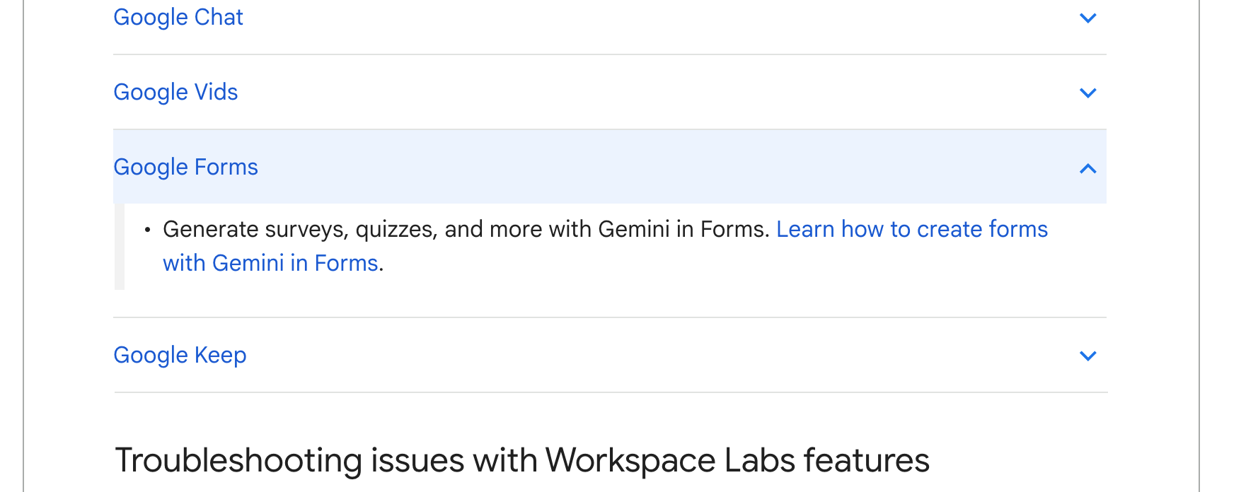Image resolution: width=1258 pixels, height=492 pixels.
Task: Click the bullet point dot before 'Generate'
Action: click(147, 230)
